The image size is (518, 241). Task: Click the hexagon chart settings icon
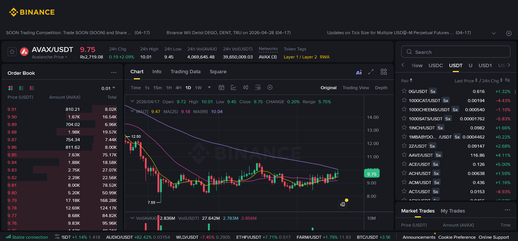click(x=270, y=87)
